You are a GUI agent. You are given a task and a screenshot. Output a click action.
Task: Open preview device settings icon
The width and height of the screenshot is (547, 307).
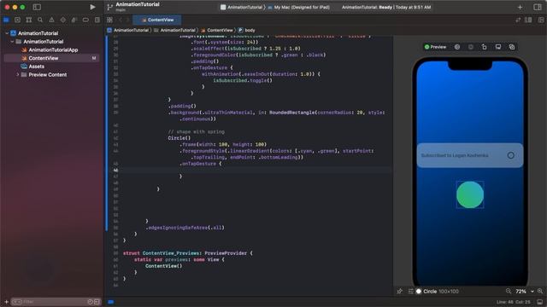click(498, 47)
